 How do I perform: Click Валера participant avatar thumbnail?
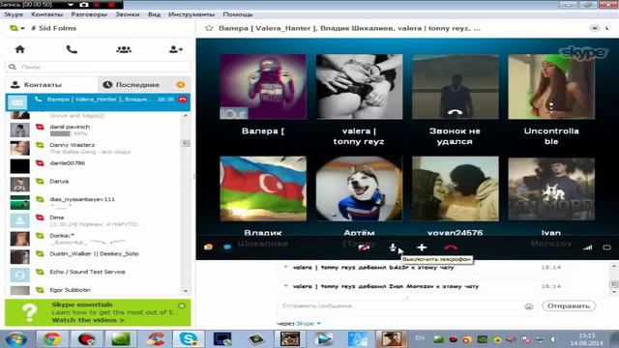pos(263,87)
